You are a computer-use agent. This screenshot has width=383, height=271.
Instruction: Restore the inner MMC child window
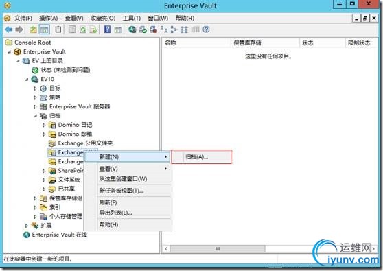[365, 19]
